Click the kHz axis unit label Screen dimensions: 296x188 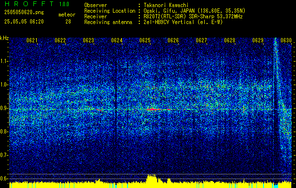(4, 38)
